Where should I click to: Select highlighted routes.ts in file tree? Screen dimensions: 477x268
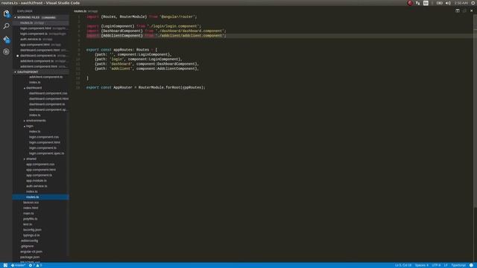40,197
